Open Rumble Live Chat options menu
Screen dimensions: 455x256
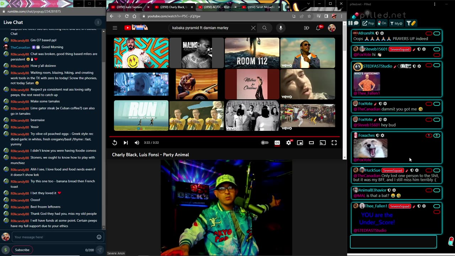tap(98, 22)
